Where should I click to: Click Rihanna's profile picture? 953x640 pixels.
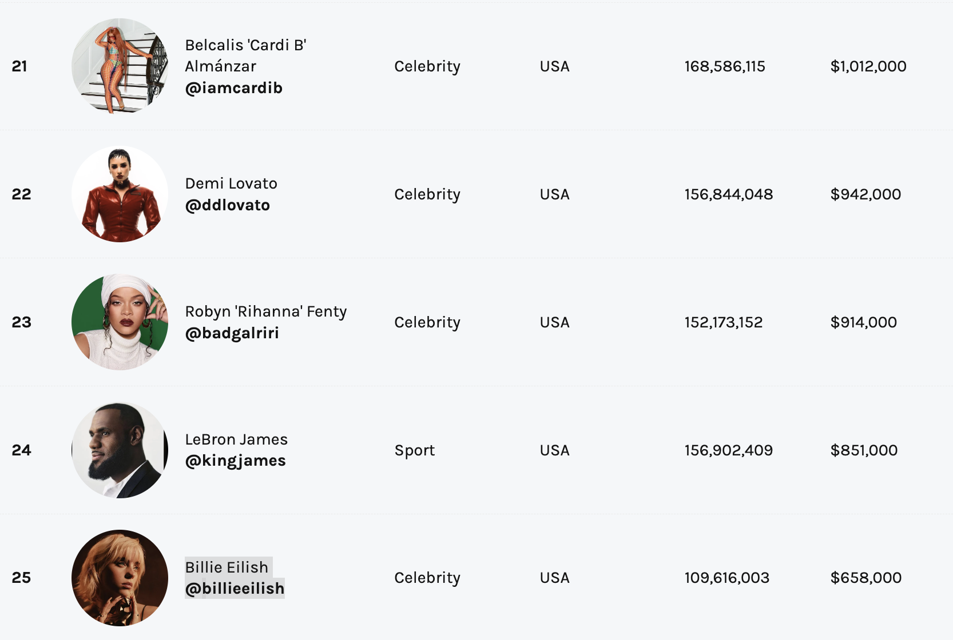tap(120, 322)
